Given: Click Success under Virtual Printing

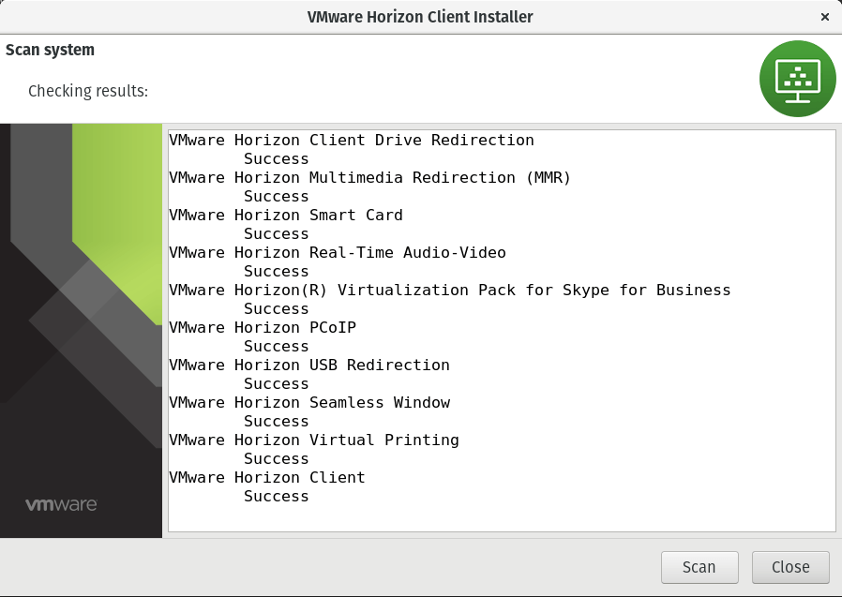Looking at the screenshot, I should point(277,459).
